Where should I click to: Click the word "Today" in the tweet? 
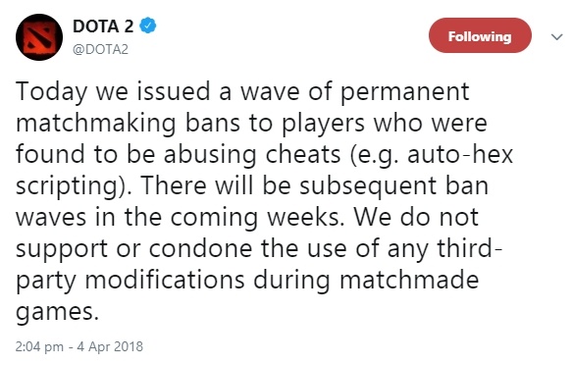[51, 91]
